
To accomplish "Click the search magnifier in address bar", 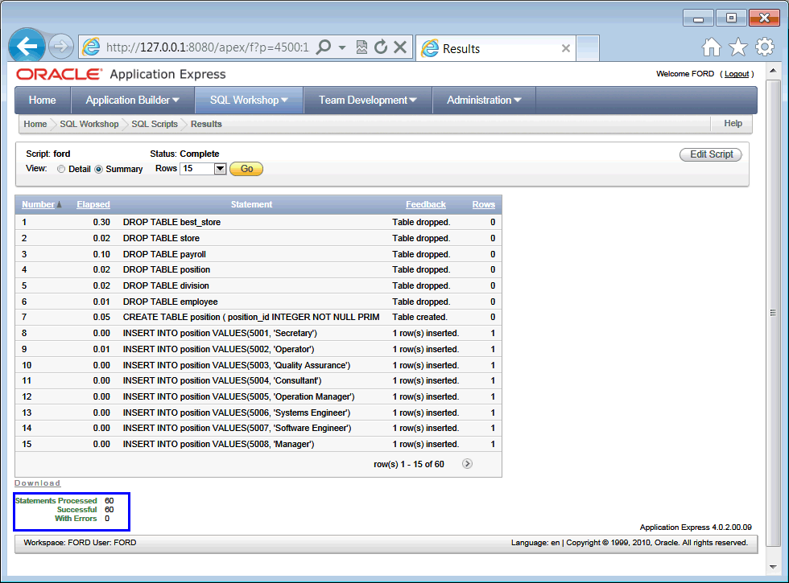I will [x=324, y=47].
